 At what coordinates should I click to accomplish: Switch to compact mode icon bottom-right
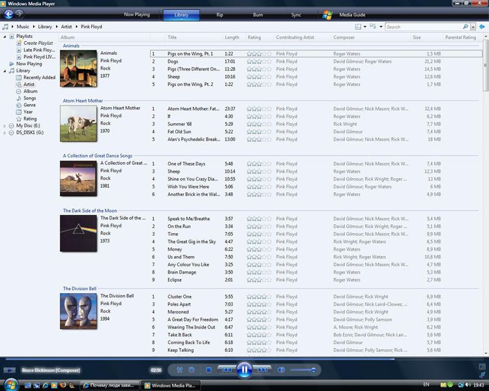(x=482, y=374)
